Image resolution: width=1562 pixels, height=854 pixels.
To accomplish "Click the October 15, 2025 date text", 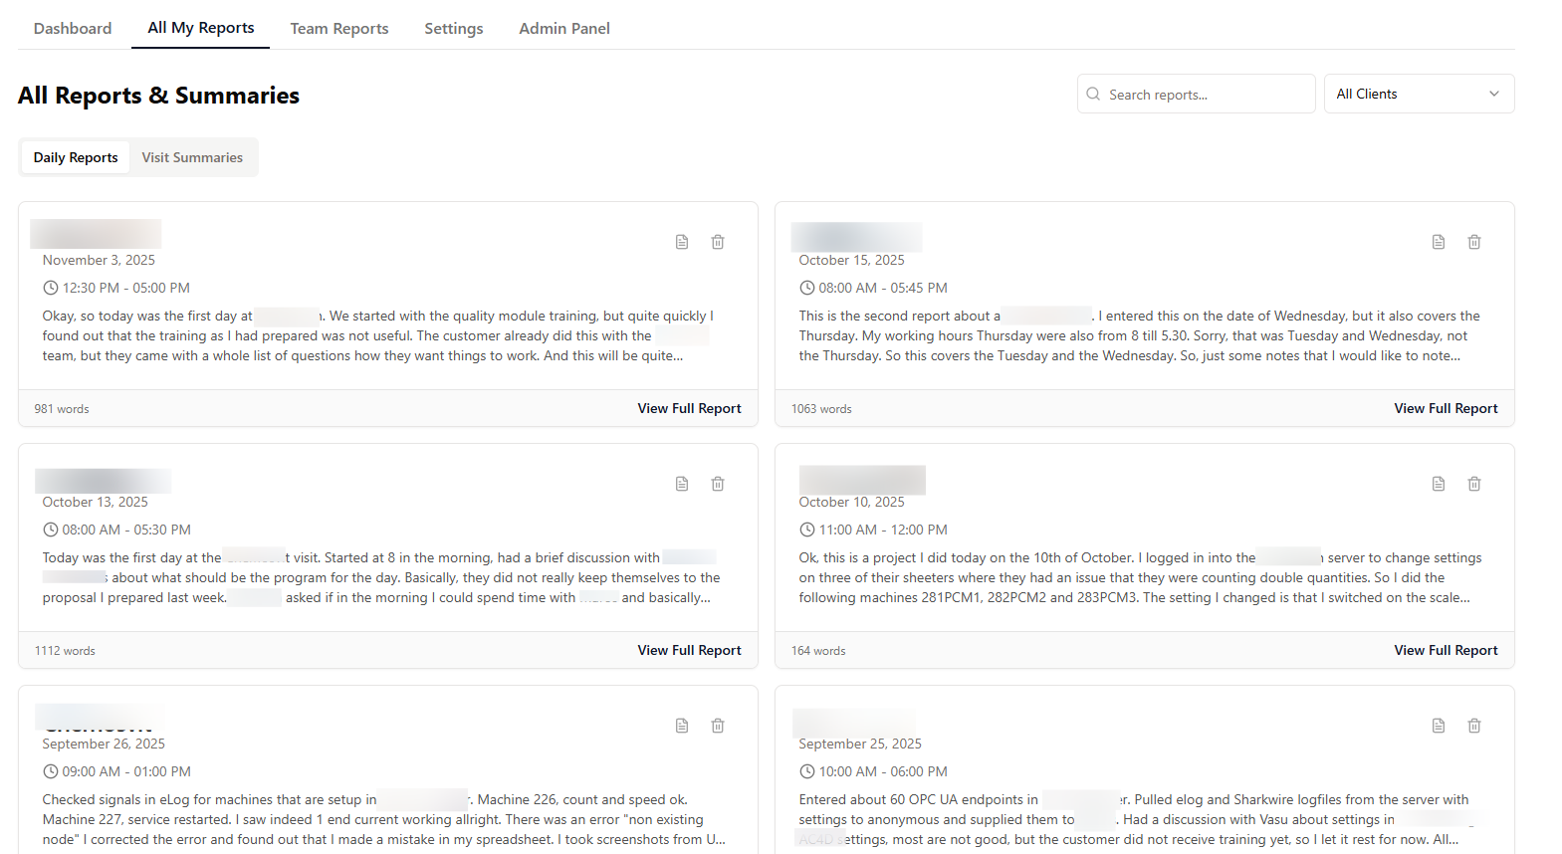I will (851, 260).
